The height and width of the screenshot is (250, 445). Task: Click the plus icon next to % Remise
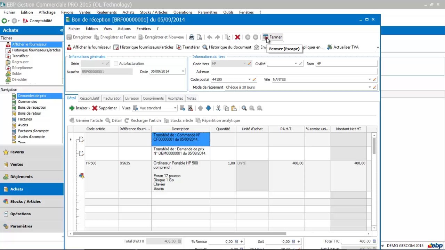(x=241, y=242)
